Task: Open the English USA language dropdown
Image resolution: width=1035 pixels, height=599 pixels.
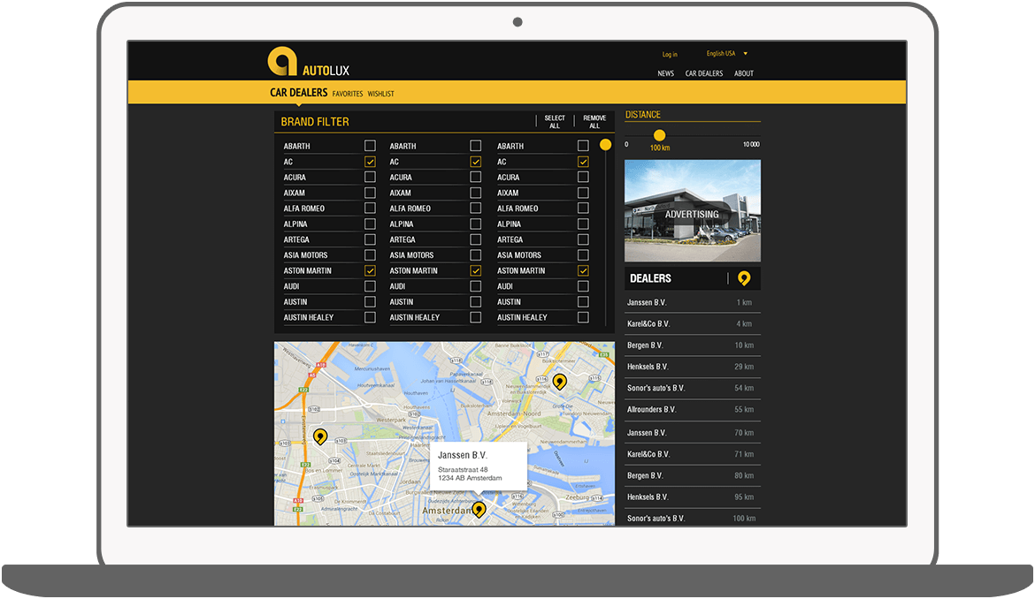Action: pyautogui.click(x=727, y=53)
